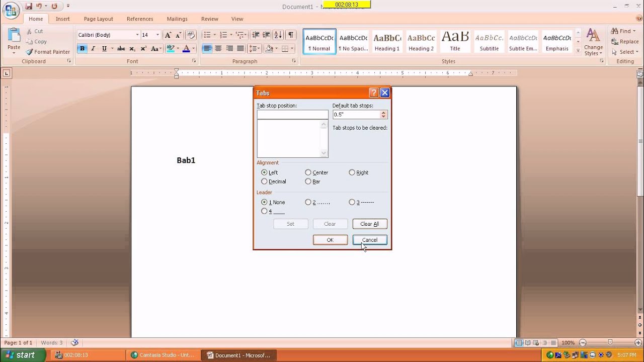Select Center alignment radio button
This screenshot has width=644, height=362.
(308, 172)
